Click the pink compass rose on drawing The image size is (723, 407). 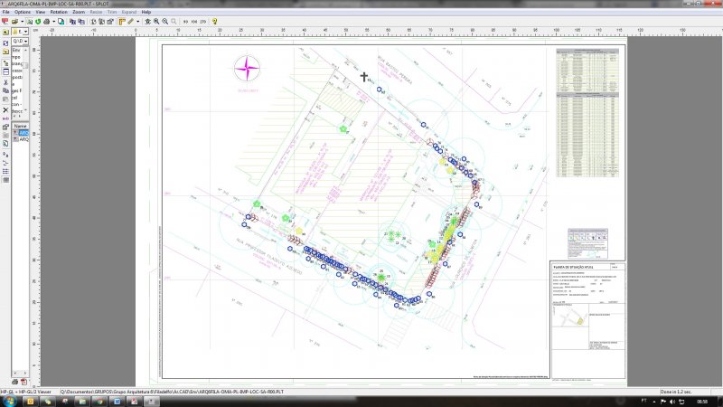click(x=247, y=67)
